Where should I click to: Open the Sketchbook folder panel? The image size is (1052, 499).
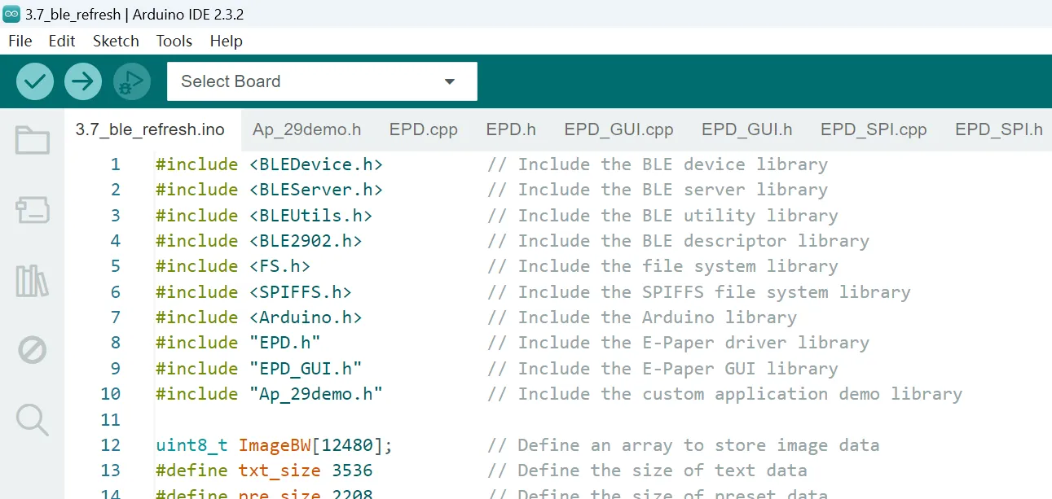click(33, 140)
